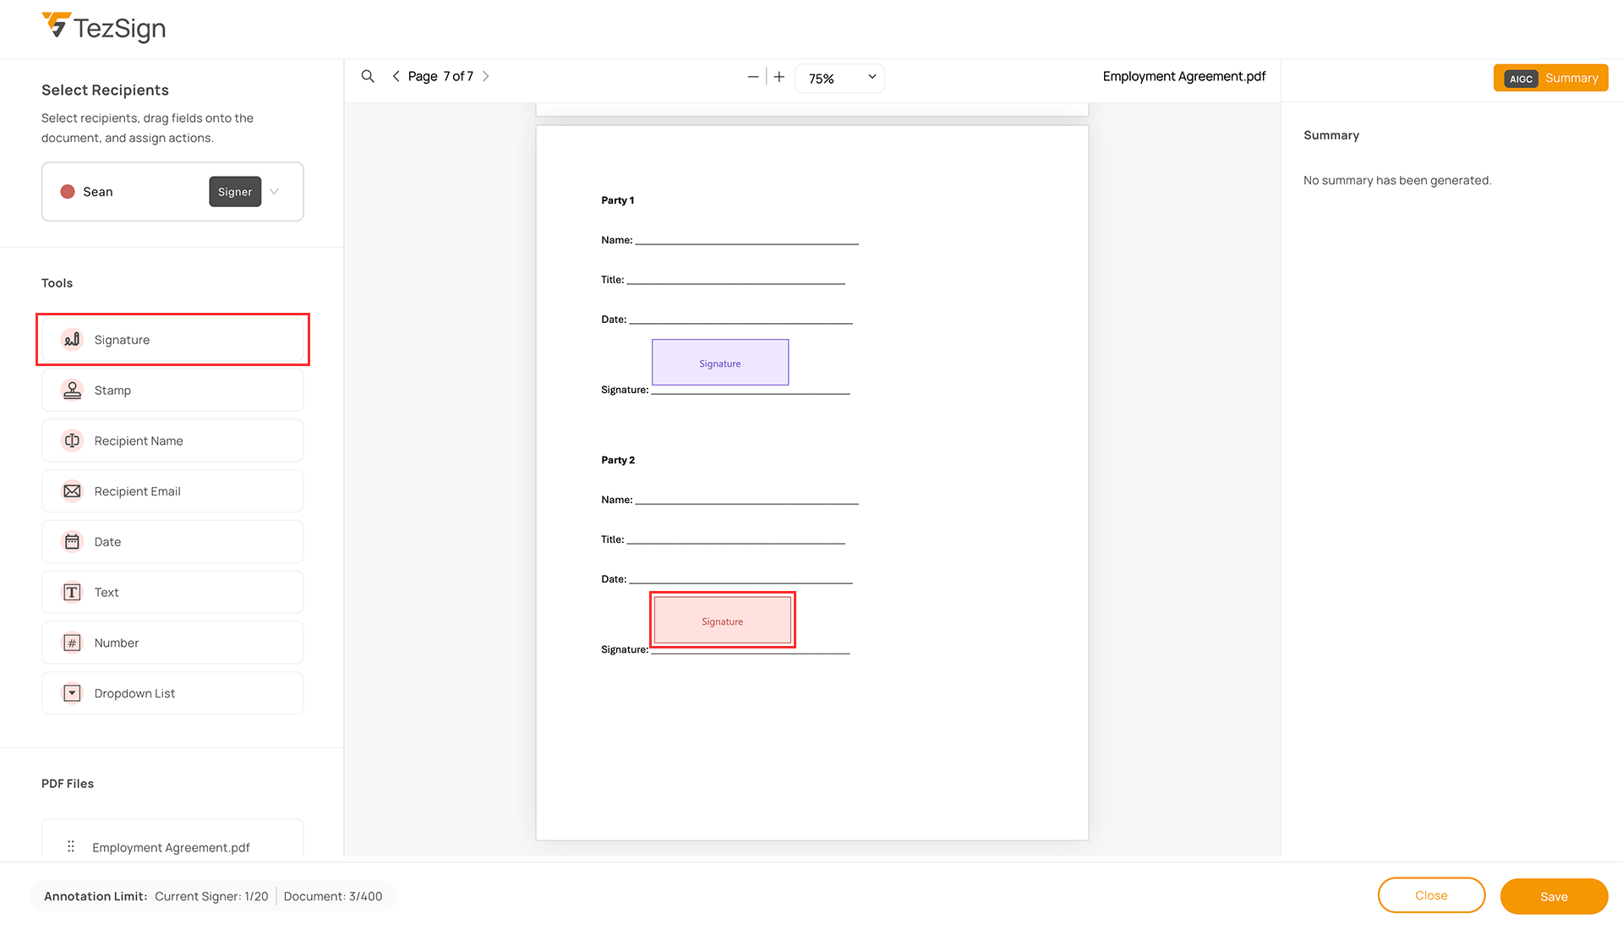Open the 75% zoom level dropdown
The width and height of the screenshot is (1623, 930).
tap(840, 78)
